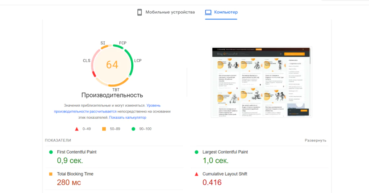The width and height of the screenshot is (369, 193).
Task: Click the First Contentful Paint metric label
Action: [77, 152]
